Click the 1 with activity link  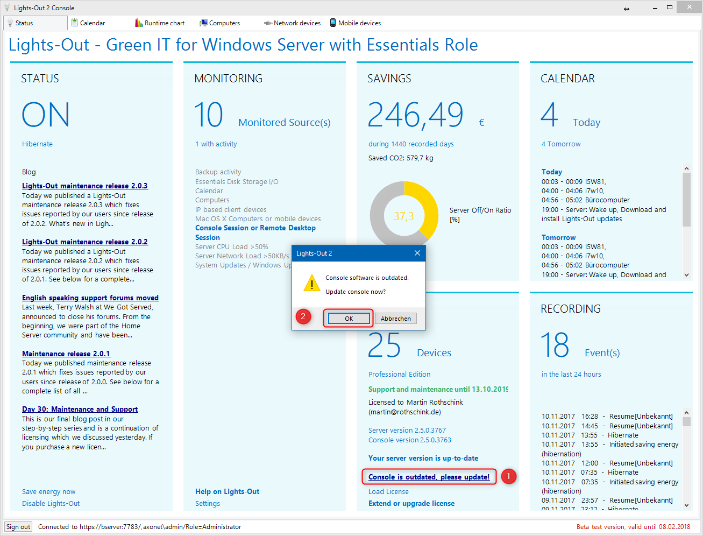(216, 144)
